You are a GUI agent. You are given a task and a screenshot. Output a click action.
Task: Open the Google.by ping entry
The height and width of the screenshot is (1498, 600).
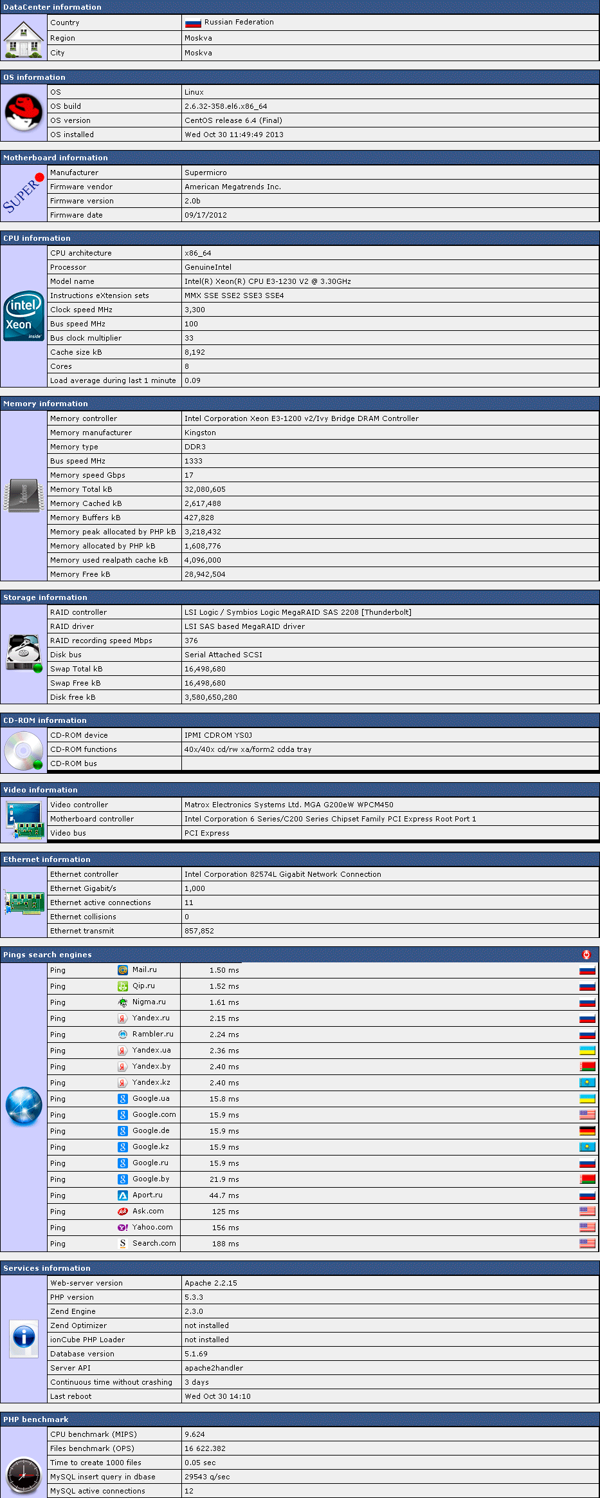[151, 1179]
